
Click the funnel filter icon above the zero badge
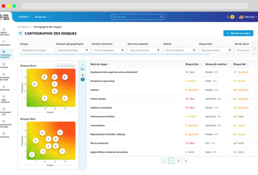82,75
